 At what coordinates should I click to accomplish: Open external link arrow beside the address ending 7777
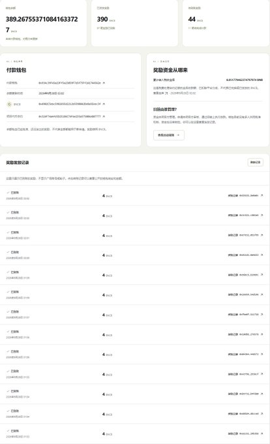coord(104,116)
